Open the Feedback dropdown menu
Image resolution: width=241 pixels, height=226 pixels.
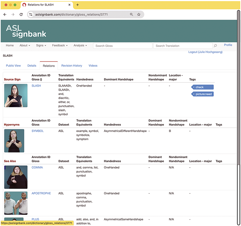point(60,45)
